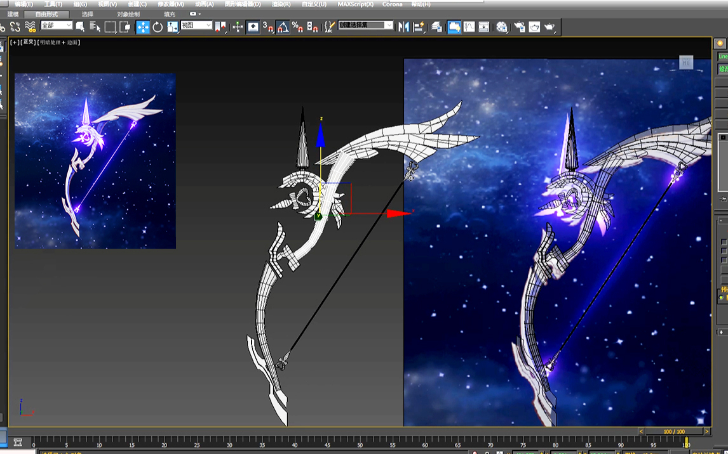This screenshot has height=454, width=728.
Task: Open the Render Setup dialog
Action: point(520,27)
